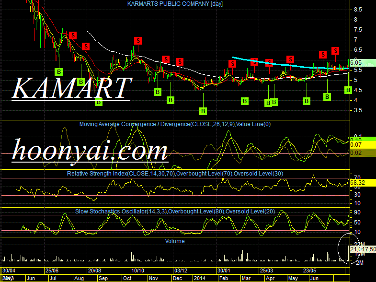
Task: Click the 30/04 date axis label
Action: click(x=9, y=270)
